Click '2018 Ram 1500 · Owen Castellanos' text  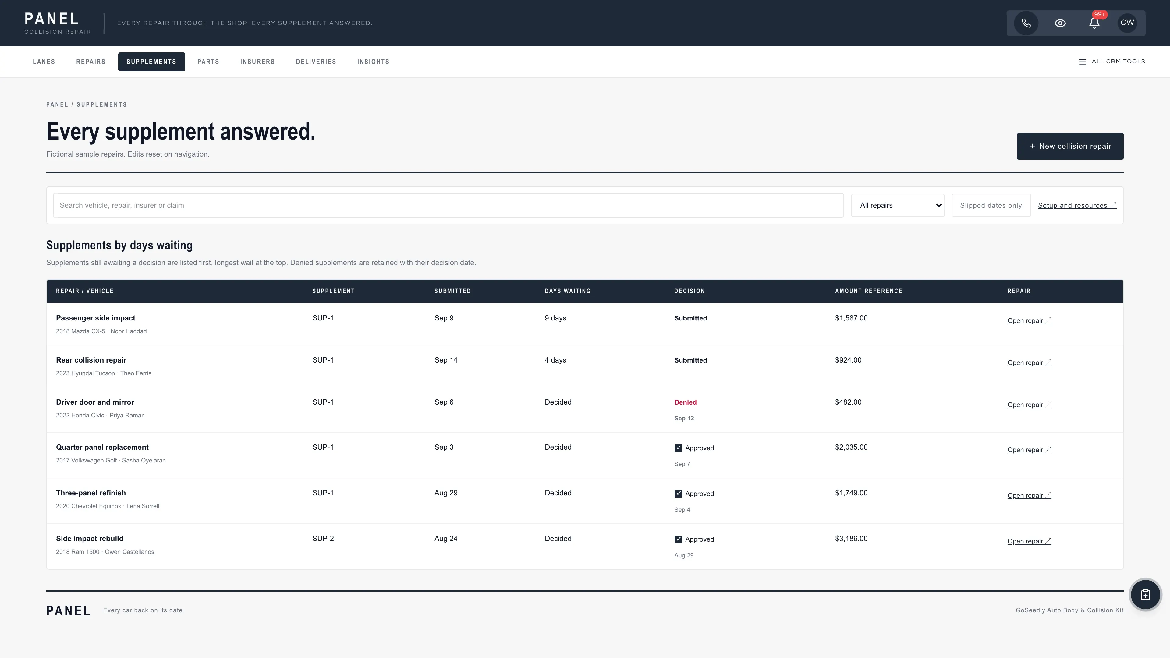[x=105, y=552]
